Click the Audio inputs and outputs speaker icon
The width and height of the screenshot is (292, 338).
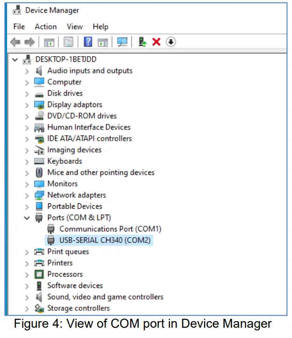pyautogui.click(x=39, y=71)
